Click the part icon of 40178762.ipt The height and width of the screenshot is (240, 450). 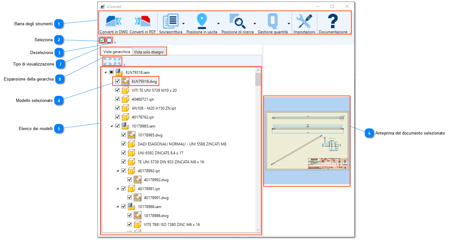pyautogui.click(x=125, y=117)
